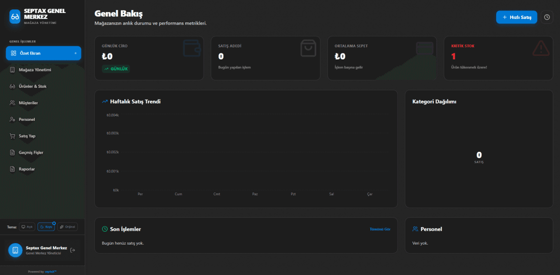Screen dimensions: 560x275
Task: Click the GÜNLÜK trend badge
Action: click(116, 68)
